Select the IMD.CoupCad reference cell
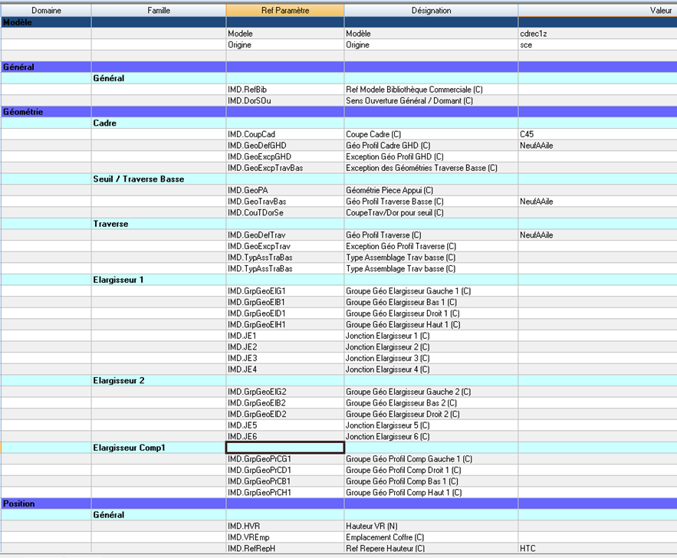Viewport: 677px width, 558px height. [x=284, y=134]
